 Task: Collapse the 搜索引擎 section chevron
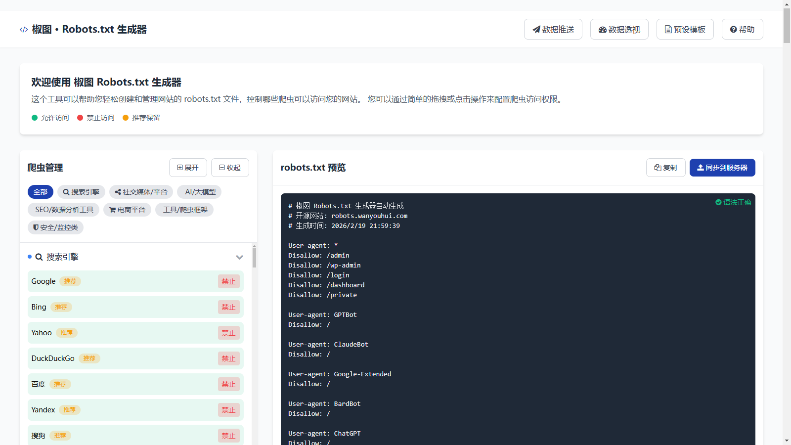click(239, 257)
